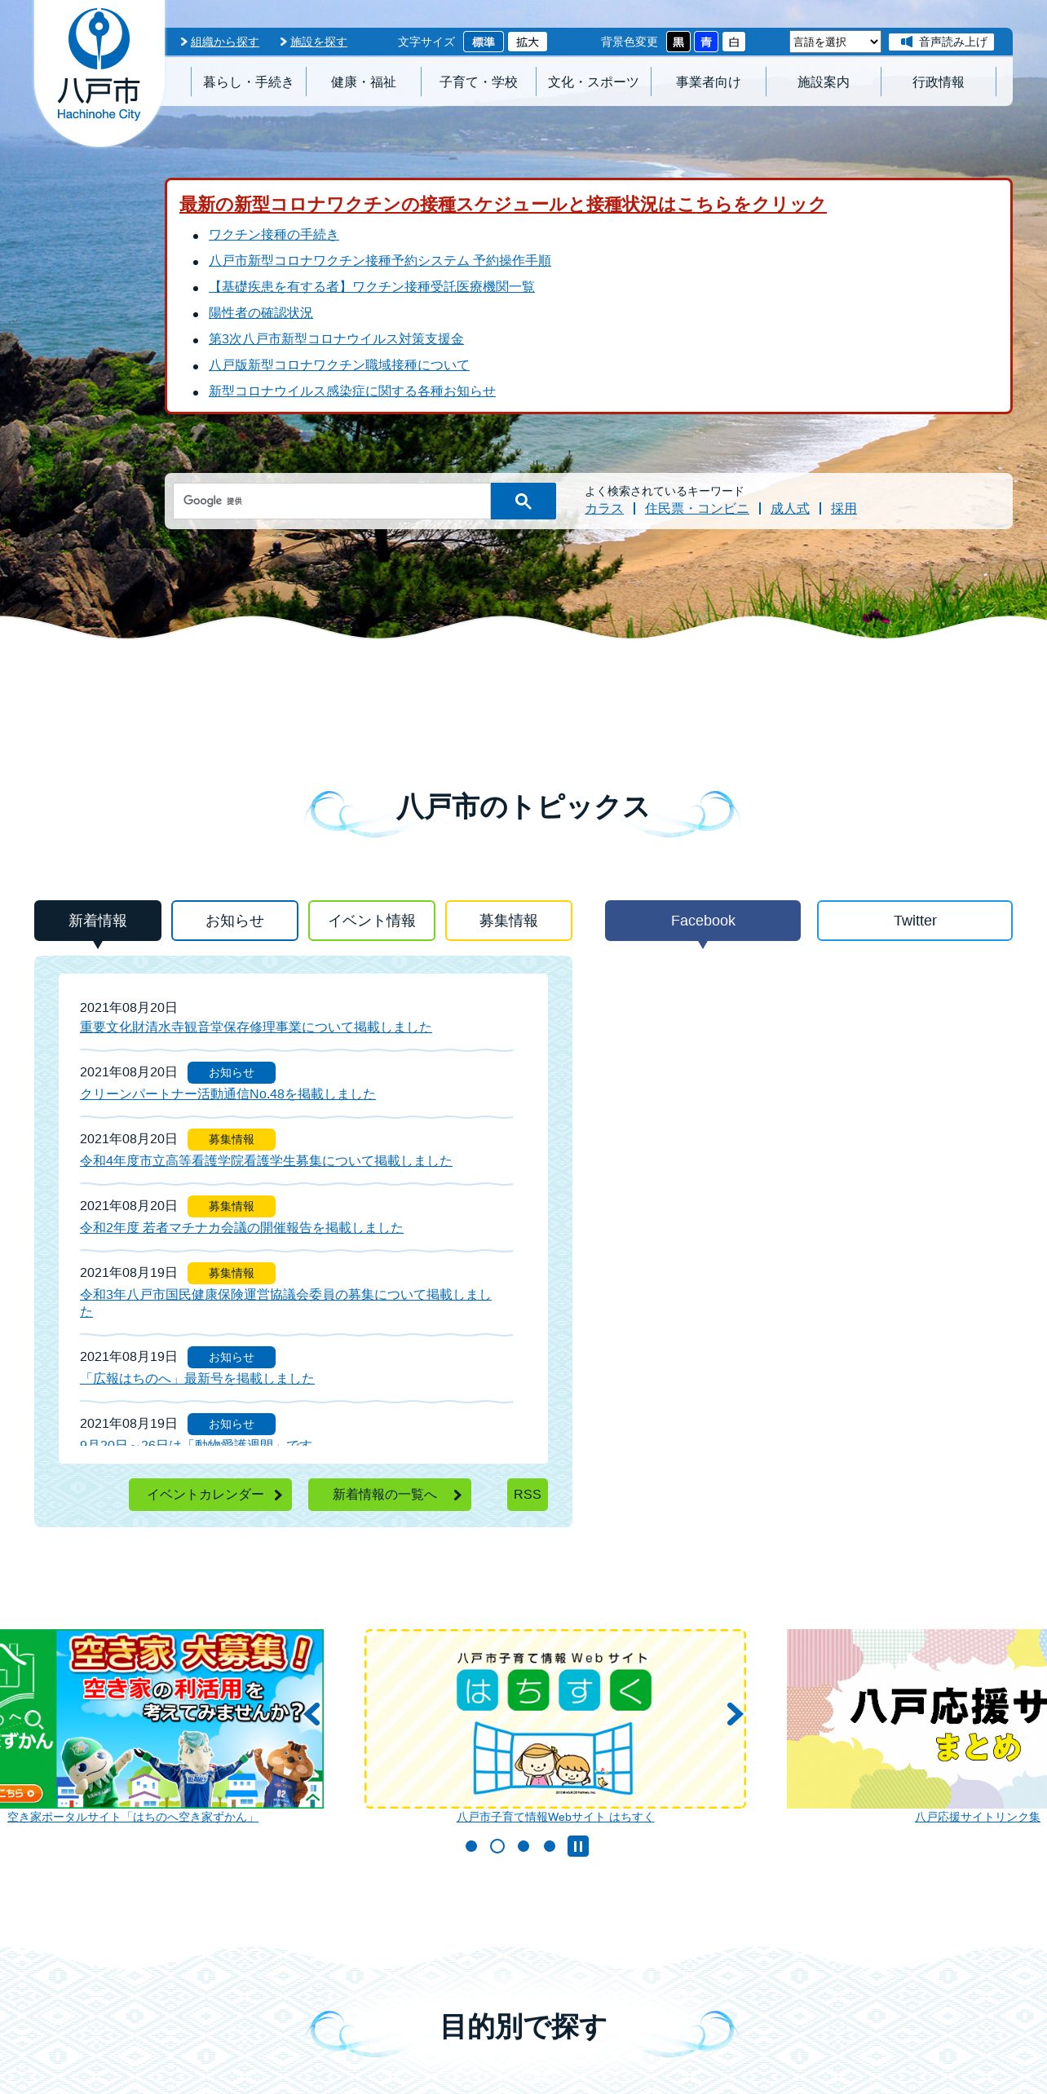
Task: Click 新着情報の一覧へ button
Action: click(390, 1495)
